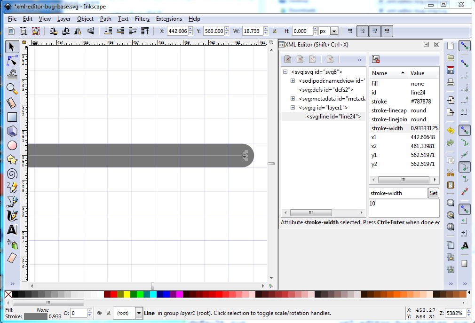Click the Value column header
Screen dimensions: 475x323
tap(423, 73)
